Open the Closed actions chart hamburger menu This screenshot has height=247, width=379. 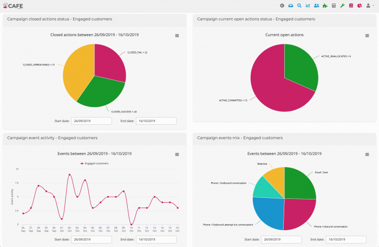177,36
